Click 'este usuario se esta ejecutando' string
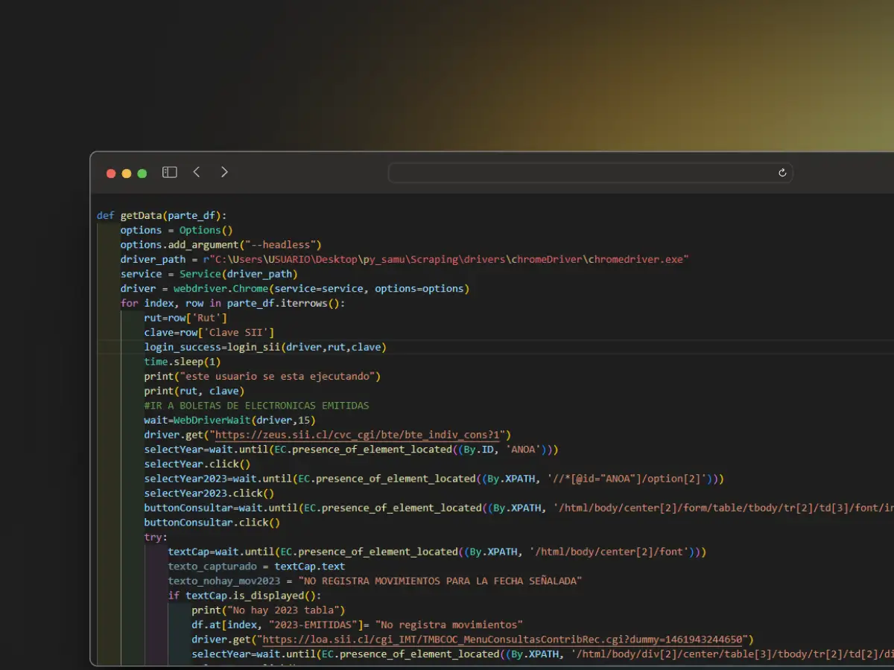This screenshot has height=670, width=894. (x=277, y=376)
